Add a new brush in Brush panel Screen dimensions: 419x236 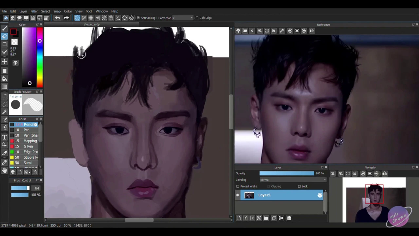pos(19,172)
